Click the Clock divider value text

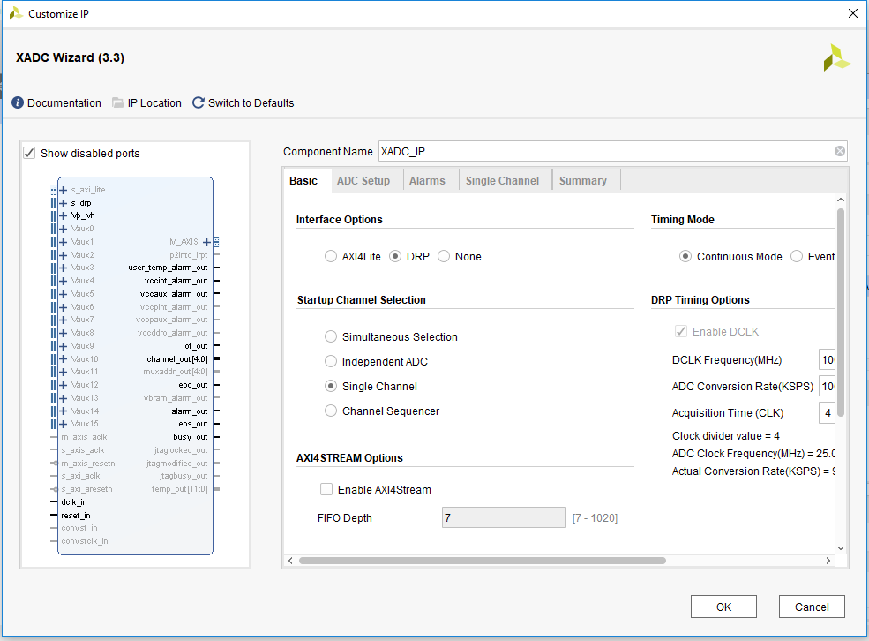coord(726,436)
